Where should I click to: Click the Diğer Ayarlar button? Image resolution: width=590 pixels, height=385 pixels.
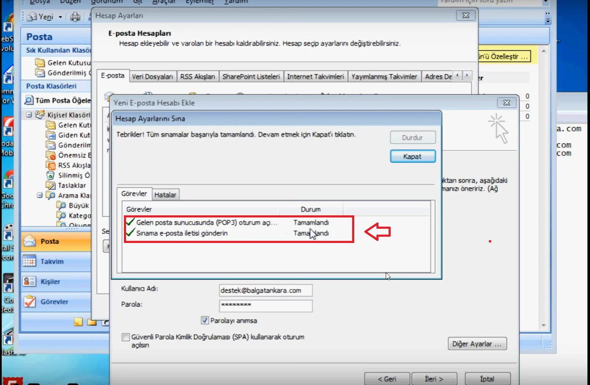pos(477,344)
